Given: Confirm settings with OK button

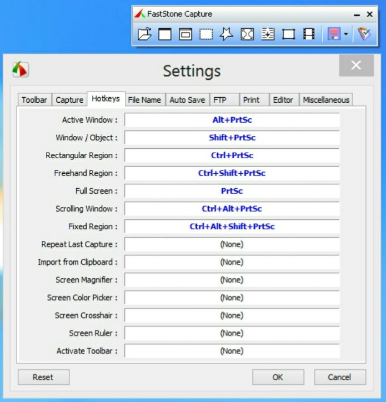Looking at the screenshot, I should point(278,377).
